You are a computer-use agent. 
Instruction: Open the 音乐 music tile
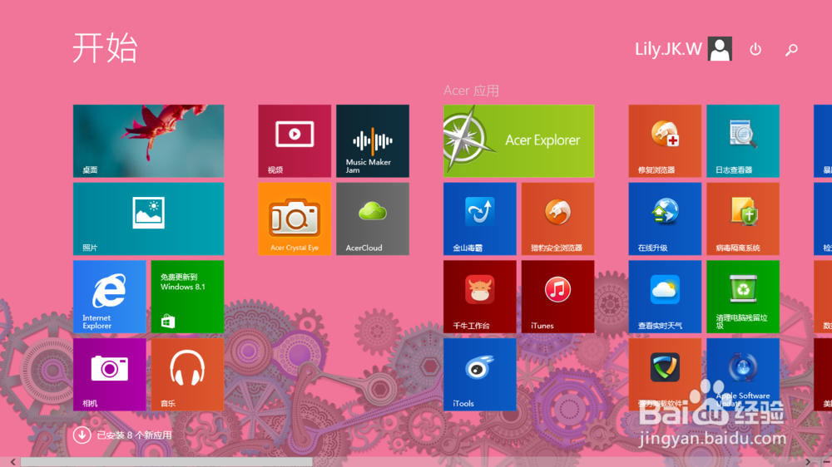187,375
